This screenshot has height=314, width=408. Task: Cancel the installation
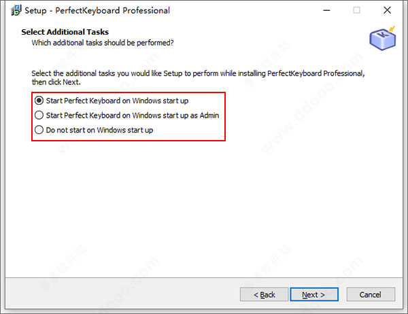point(371,294)
